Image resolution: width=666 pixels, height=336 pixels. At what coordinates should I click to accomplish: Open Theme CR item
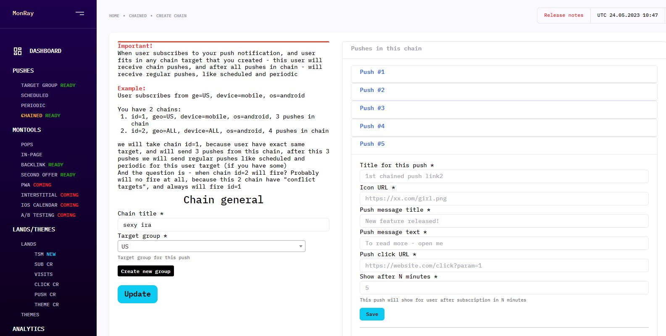coord(47,304)
